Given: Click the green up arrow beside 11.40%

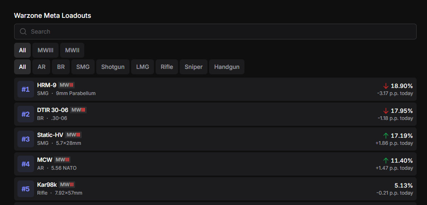Looking at the screenshot, I should [x=386, y=161].
